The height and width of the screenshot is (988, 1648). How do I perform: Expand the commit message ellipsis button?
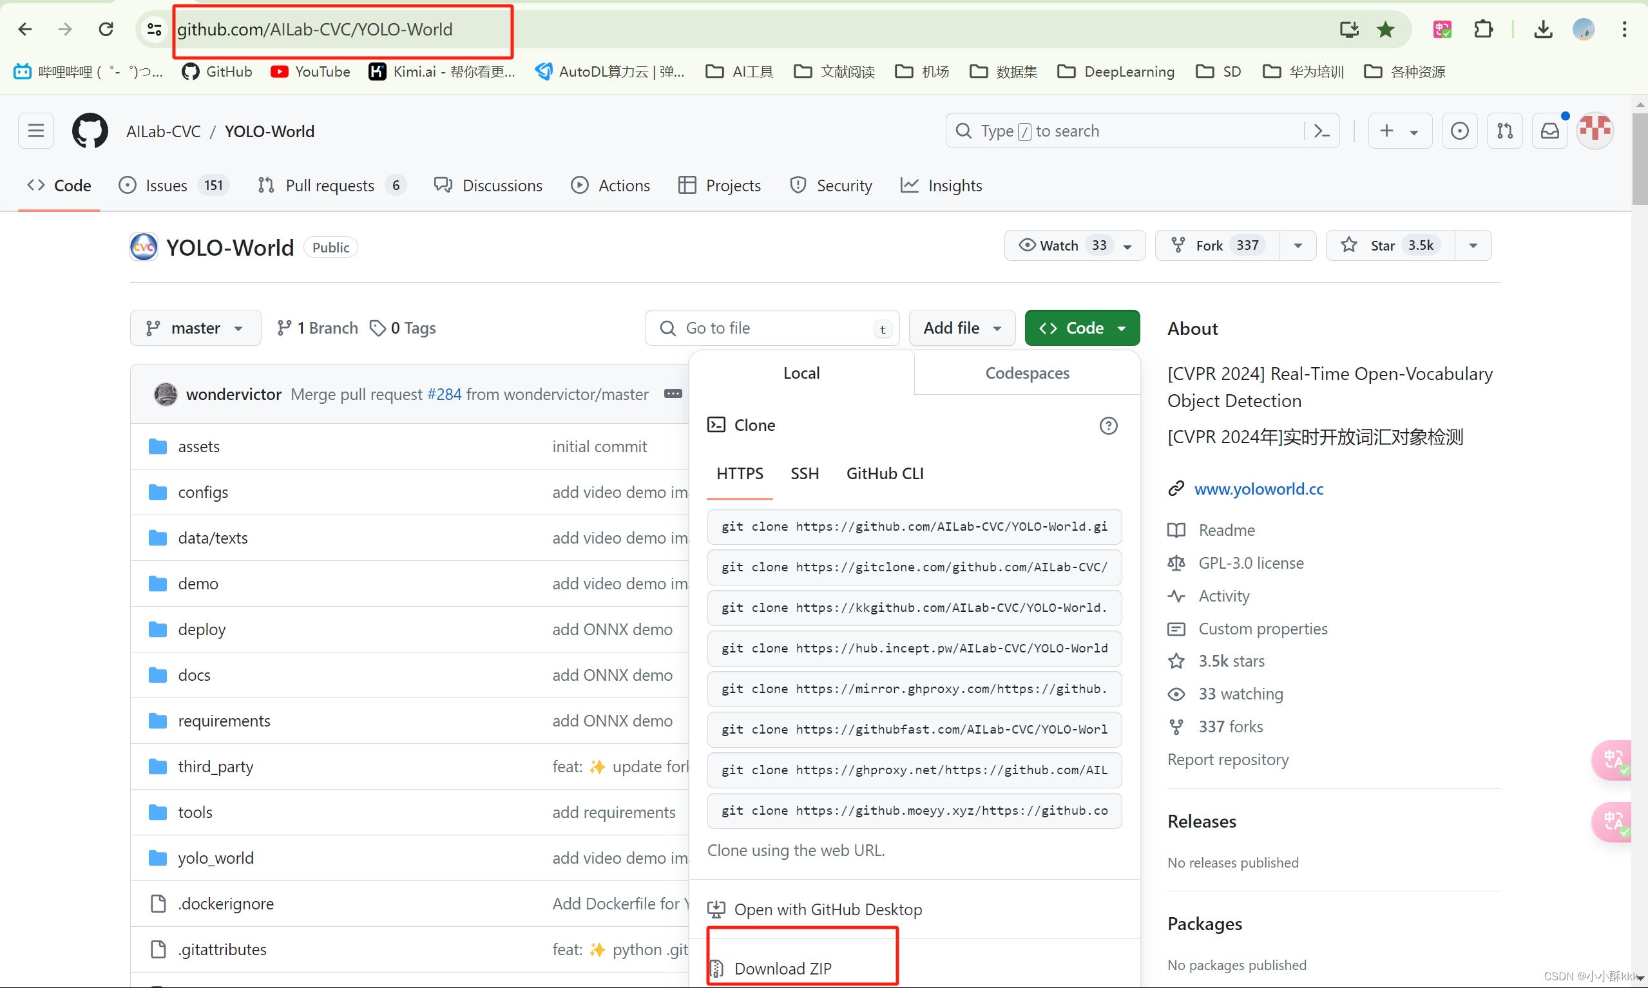pyautogui.click(x=673, y=394)
